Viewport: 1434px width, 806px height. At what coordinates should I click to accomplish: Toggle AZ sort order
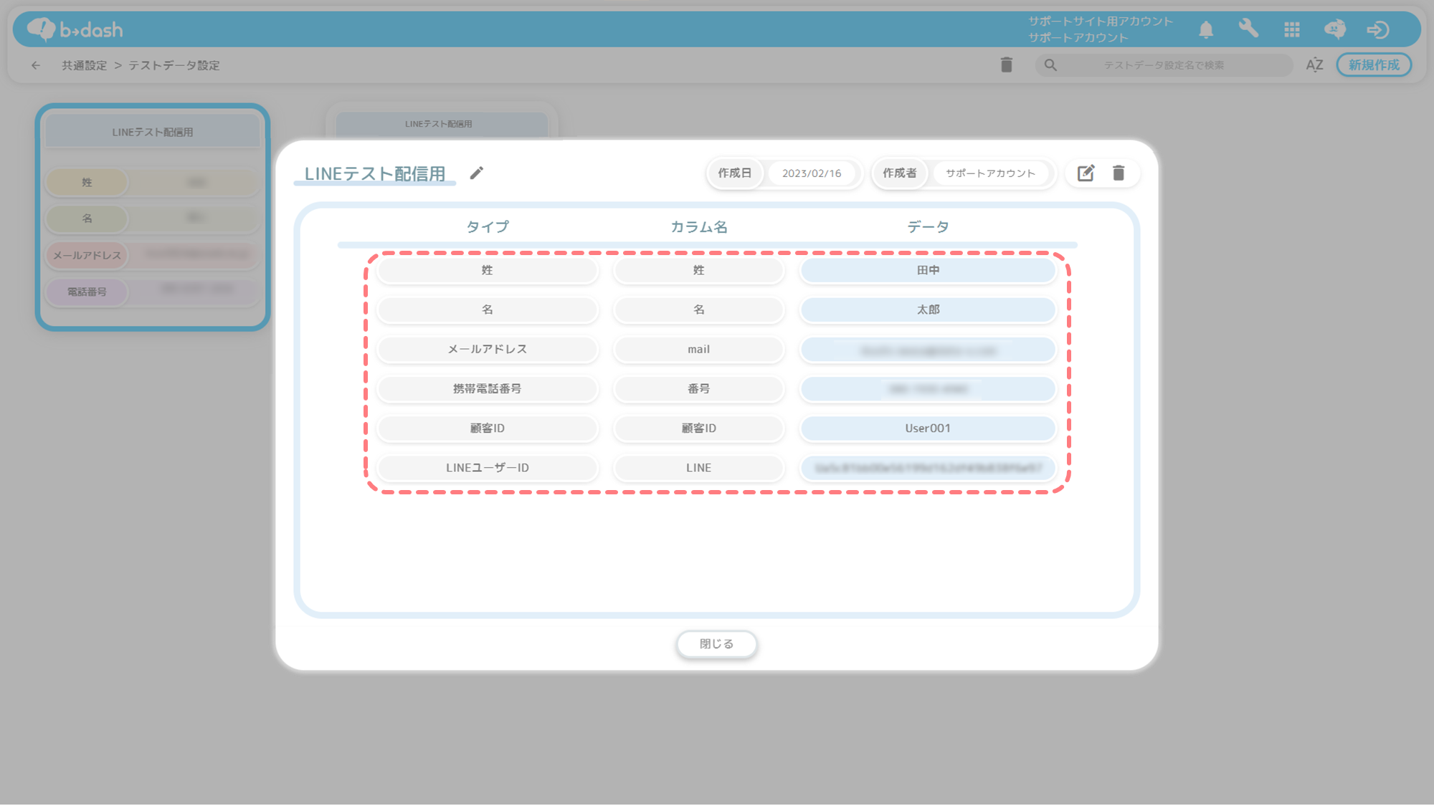coord(1314,65)
